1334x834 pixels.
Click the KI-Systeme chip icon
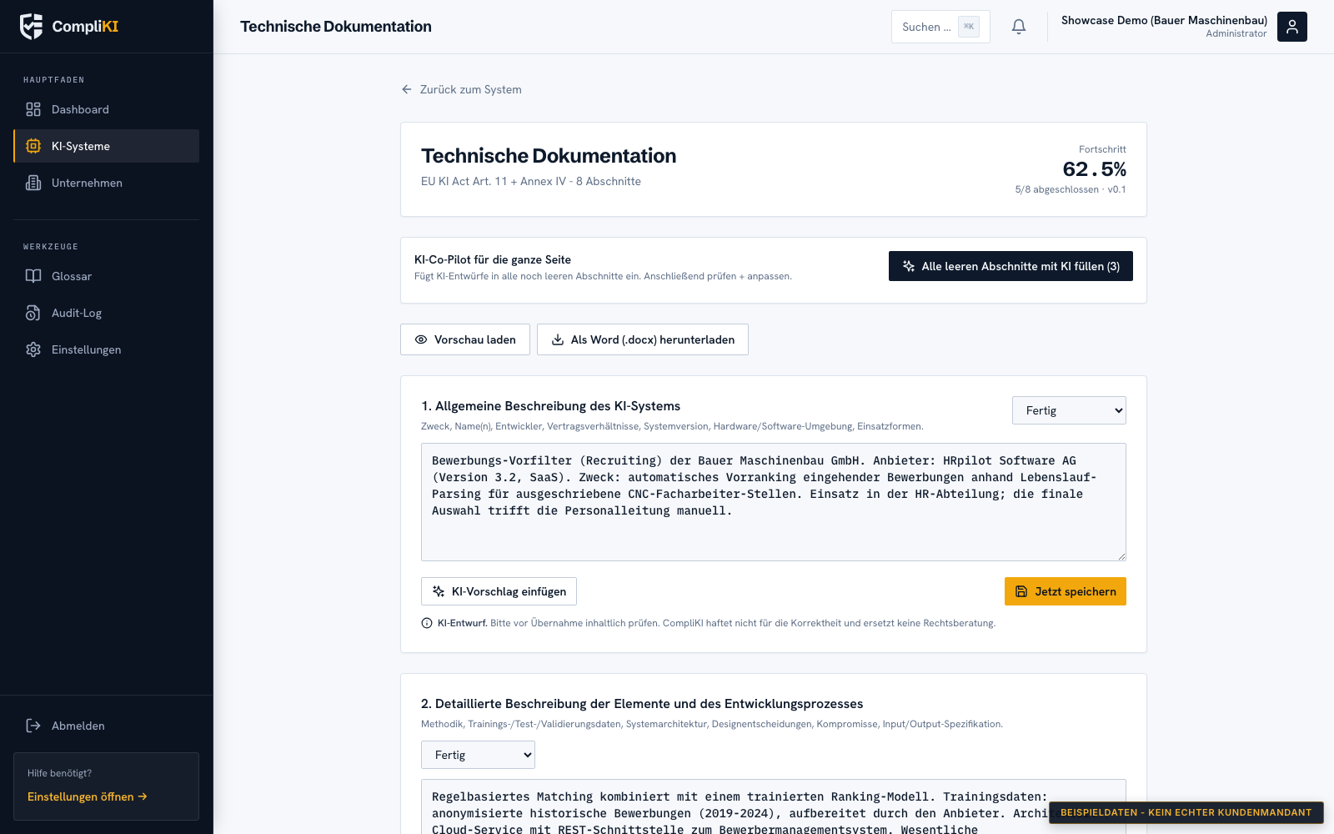click(x=33, y=146)
